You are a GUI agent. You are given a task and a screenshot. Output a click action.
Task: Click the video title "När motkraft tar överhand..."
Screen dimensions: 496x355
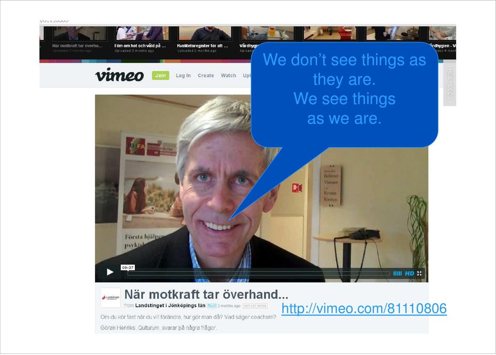(x=206, y=294)
